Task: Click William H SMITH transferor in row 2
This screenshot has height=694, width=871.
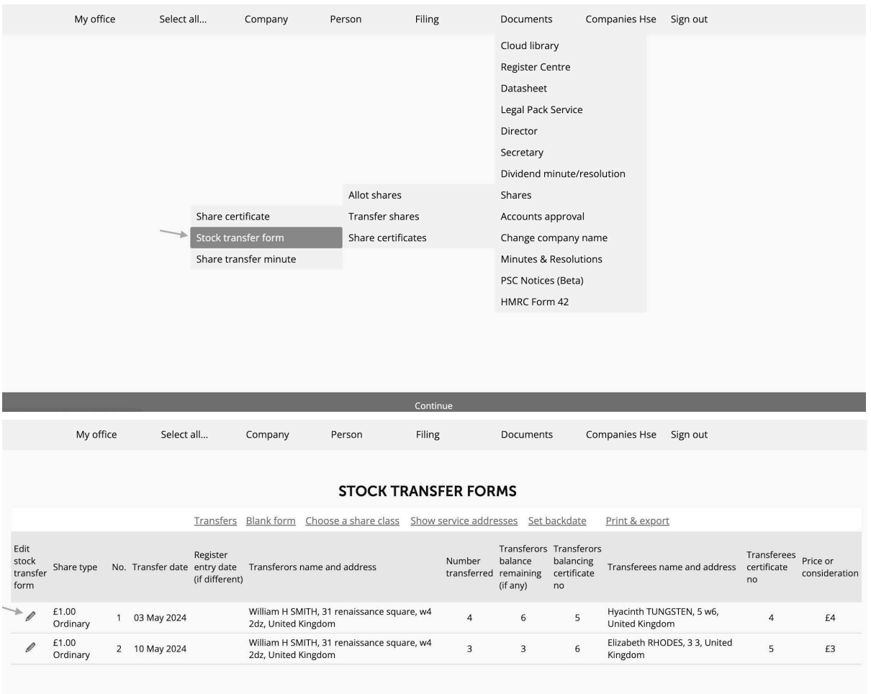Action: 340,649
